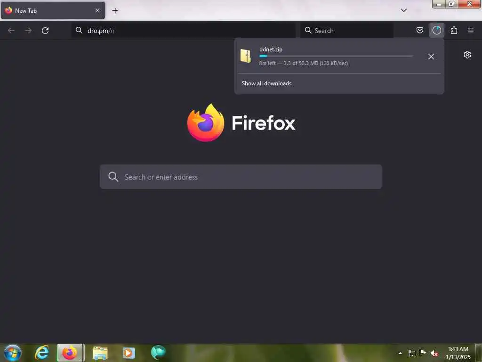The width and height of the screenshot is (482, 362).
Task: Launch Internet Explorer from the taskbar
Action: [41, 353]
